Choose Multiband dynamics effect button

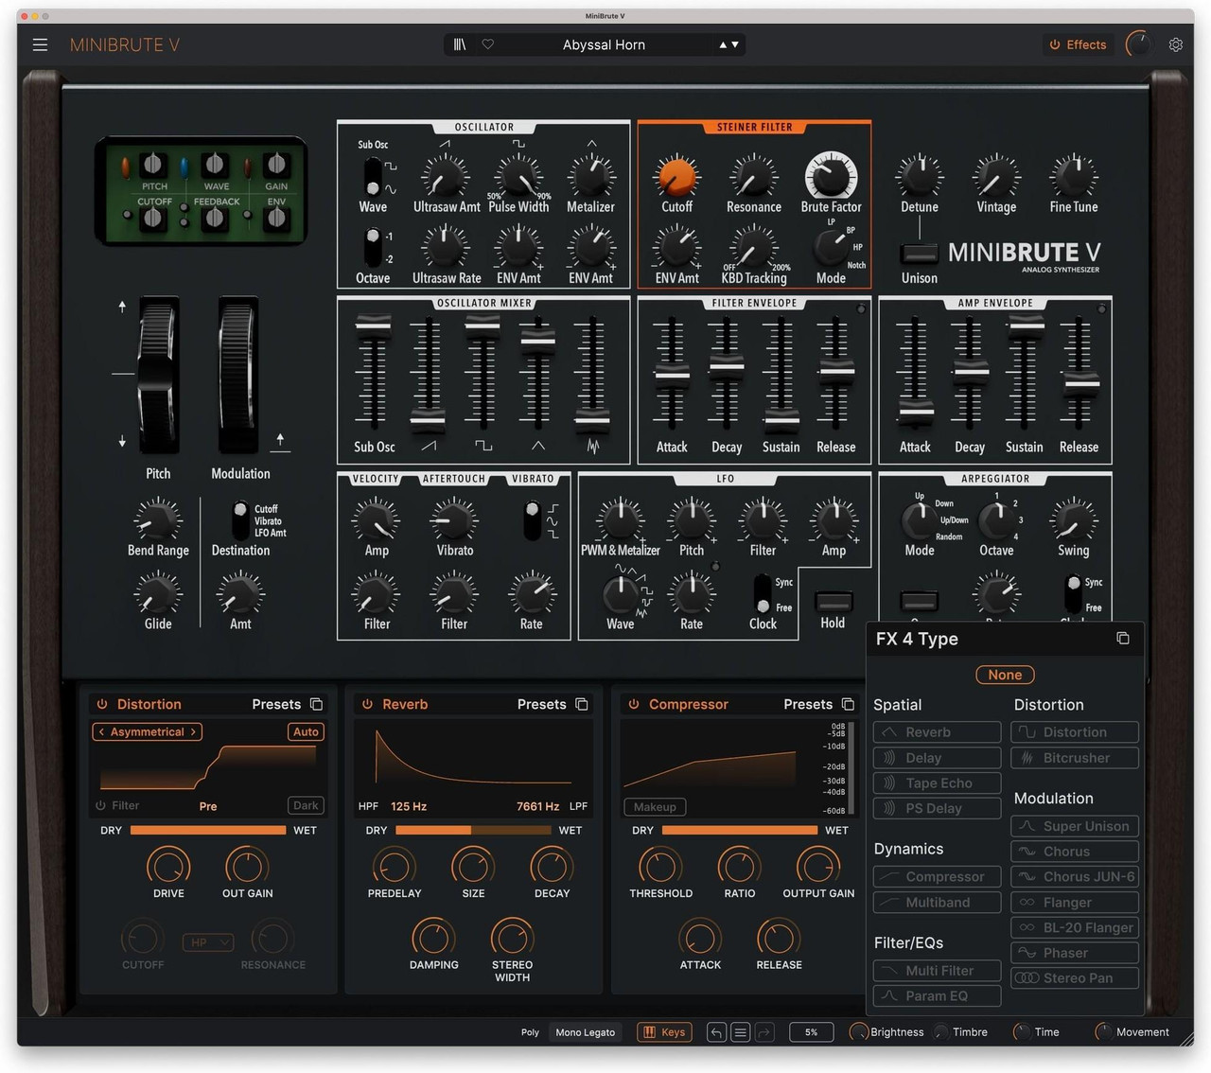tap(937, 902)
